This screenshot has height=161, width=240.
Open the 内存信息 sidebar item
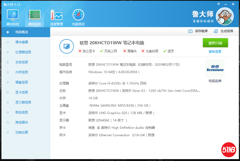21,72
